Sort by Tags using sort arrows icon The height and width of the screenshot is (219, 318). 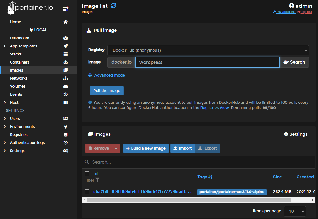210,177
